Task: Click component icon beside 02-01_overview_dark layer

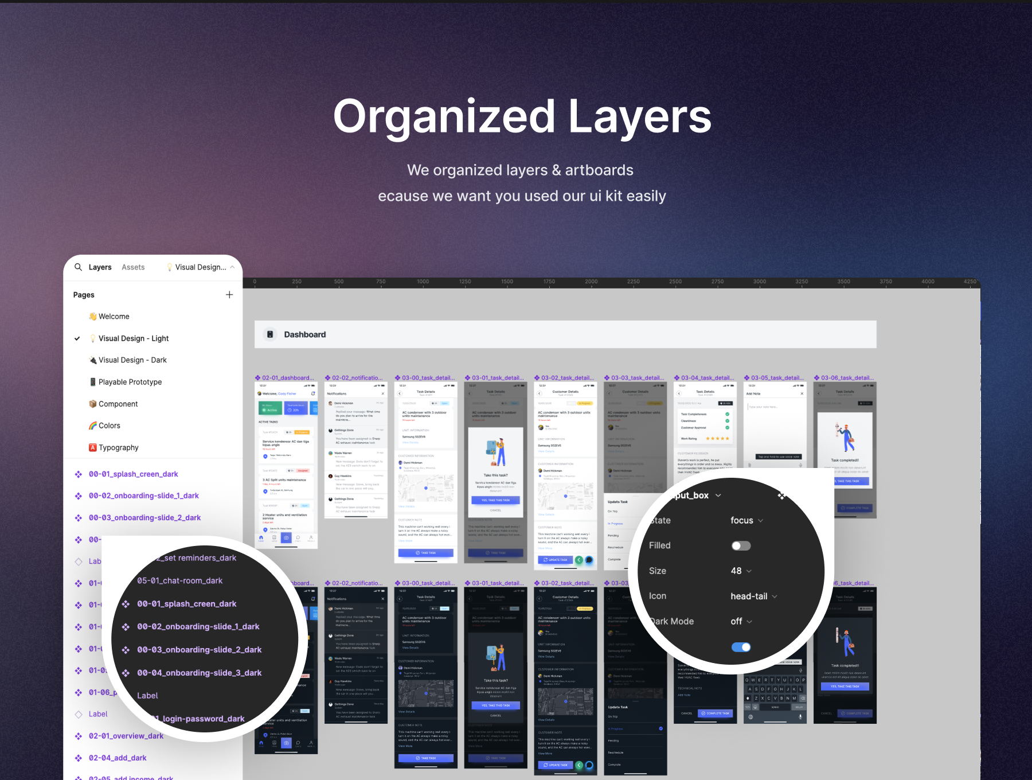Action: coord(79,736)
